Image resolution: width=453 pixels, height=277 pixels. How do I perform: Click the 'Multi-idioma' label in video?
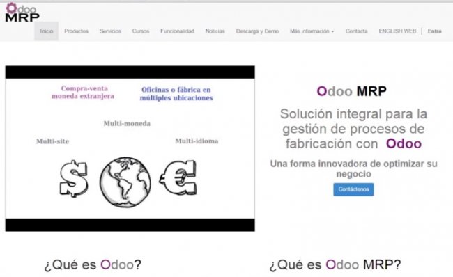pos(197,141)
